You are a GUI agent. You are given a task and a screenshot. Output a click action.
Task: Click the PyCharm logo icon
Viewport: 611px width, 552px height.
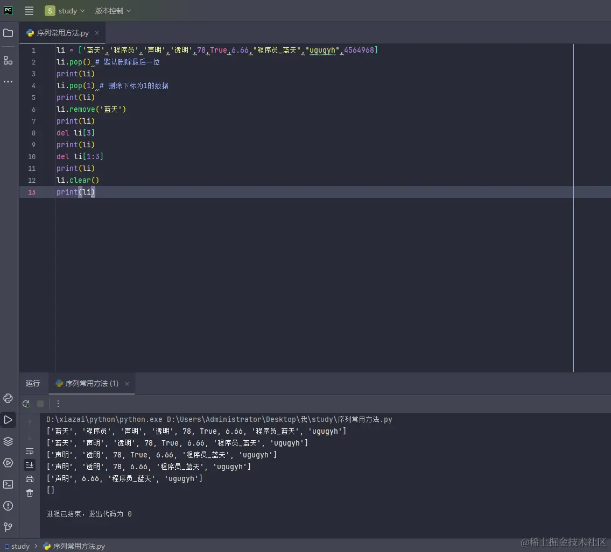tap(8, 11)
